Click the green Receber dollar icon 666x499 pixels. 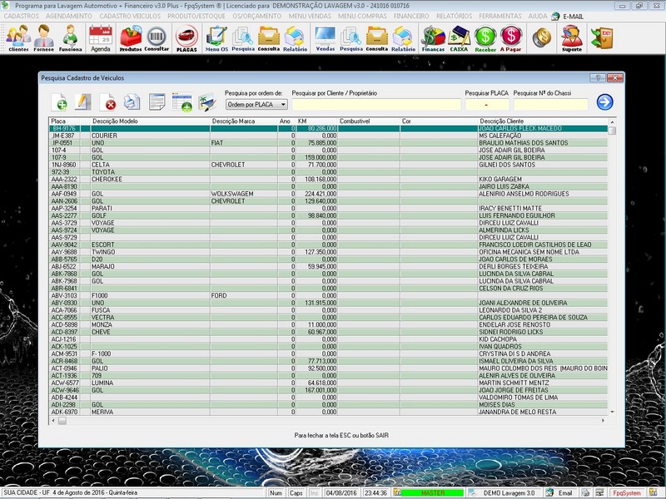tap(485, 38)
